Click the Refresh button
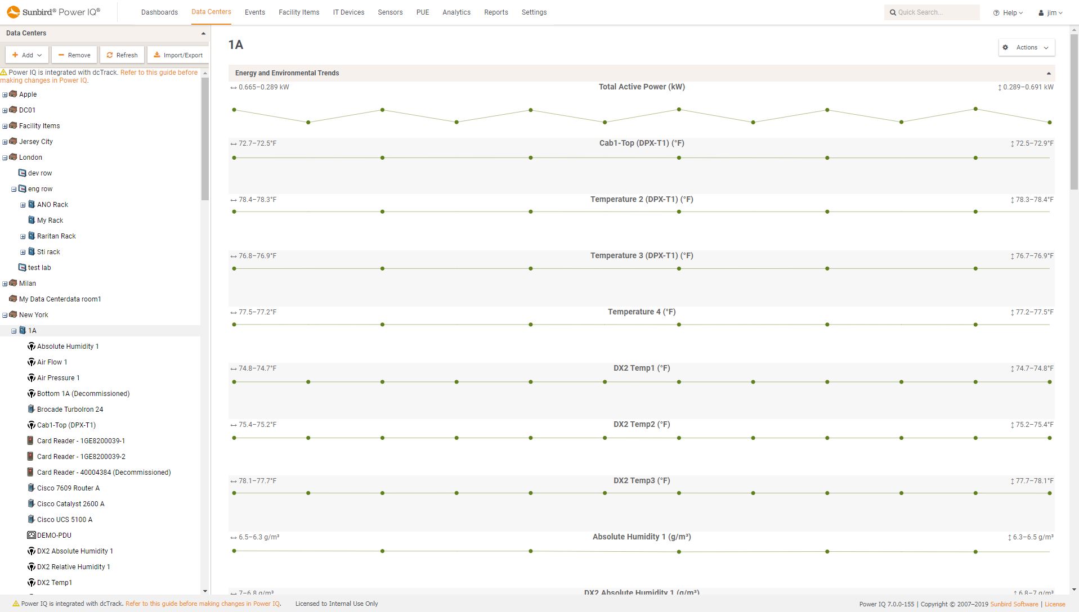1079x612 pixels. (x=122, y=55)
